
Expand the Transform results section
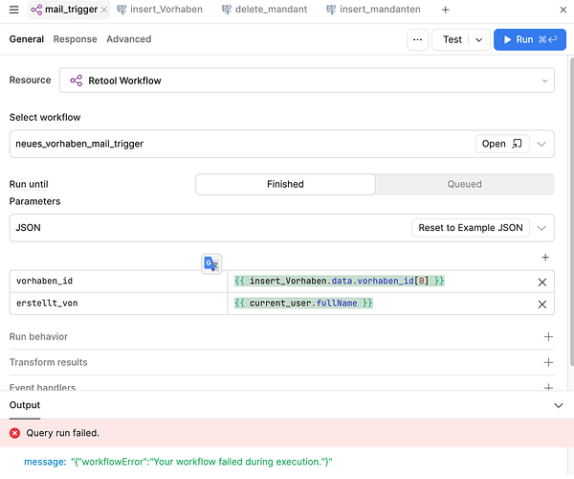548,362
